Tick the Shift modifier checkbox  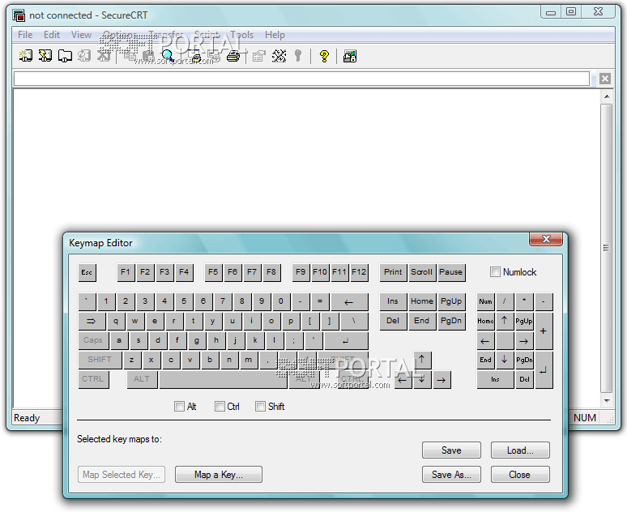260,407
